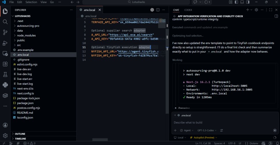Customize layout from the title bar
Viewport: 280px width, 145px height.
(231, 2)
